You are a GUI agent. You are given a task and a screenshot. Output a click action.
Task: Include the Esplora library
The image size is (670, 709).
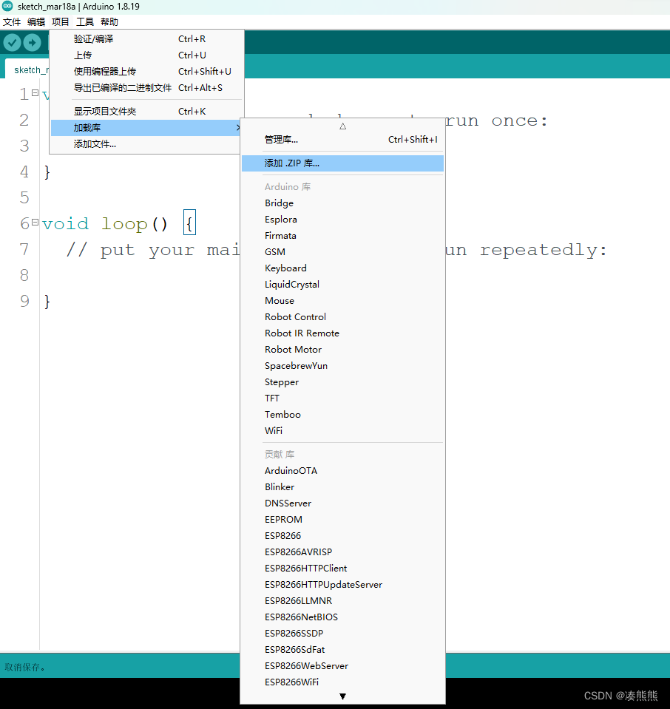point(342,220)
